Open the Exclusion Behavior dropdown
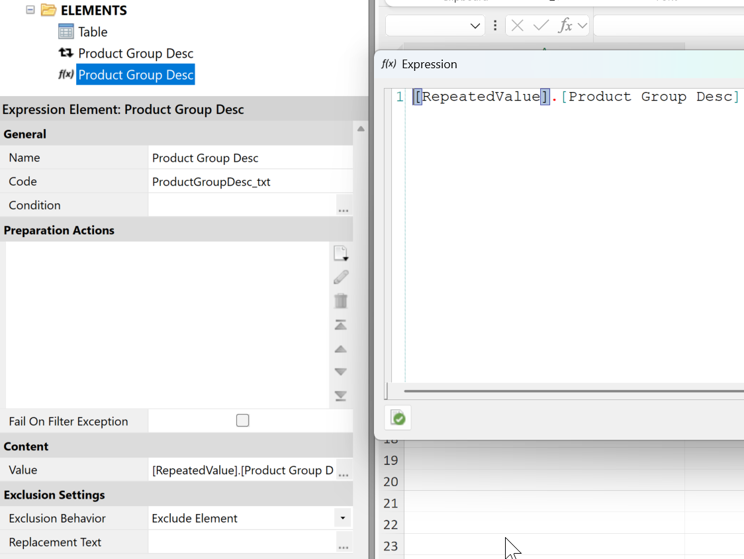The image size is (744, 559). tap(342, 518)
